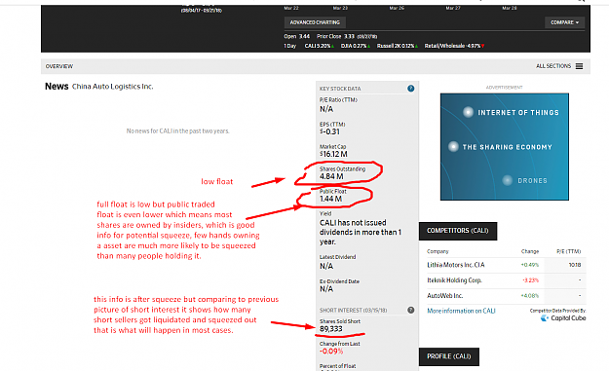Click the Open 3.44 price text

pyautogui.click(x=297, y=36)
